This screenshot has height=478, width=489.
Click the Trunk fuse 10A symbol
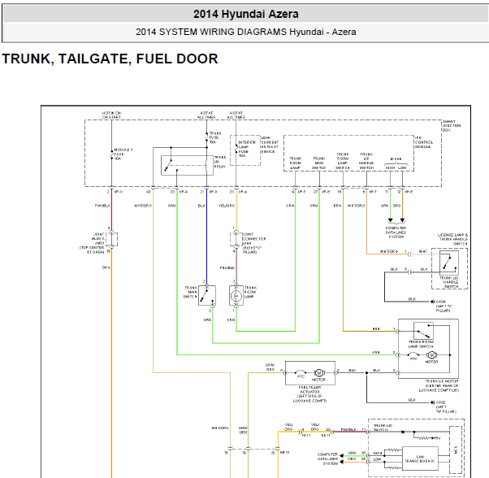(x=207, y=137)
